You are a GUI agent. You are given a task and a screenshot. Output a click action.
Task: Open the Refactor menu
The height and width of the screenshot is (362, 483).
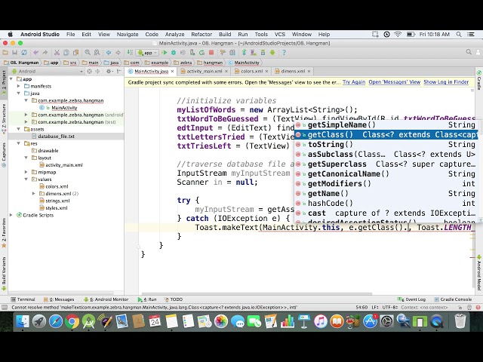(x=202, y=35)
